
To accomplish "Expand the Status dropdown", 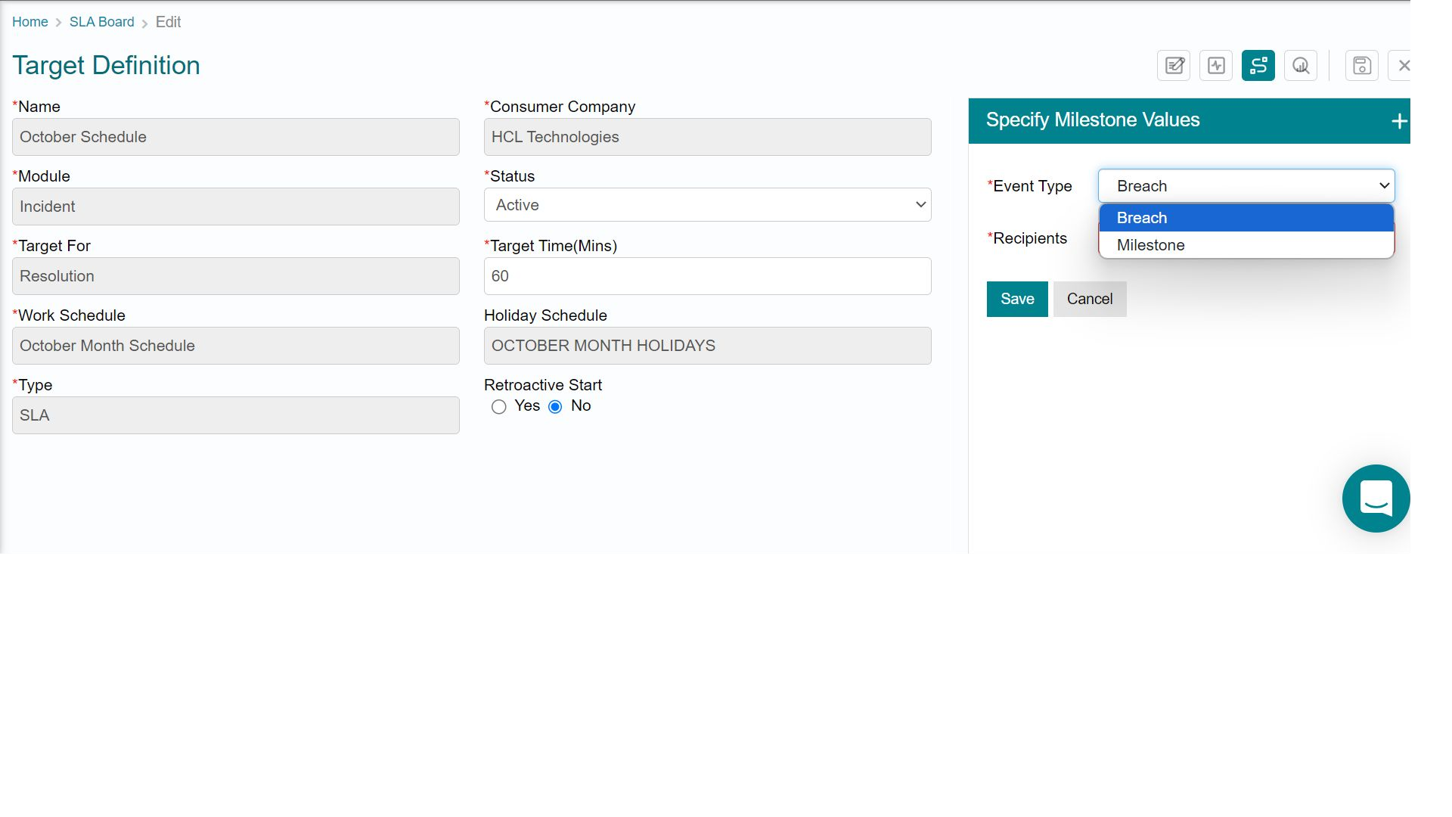I will (707, 205).
